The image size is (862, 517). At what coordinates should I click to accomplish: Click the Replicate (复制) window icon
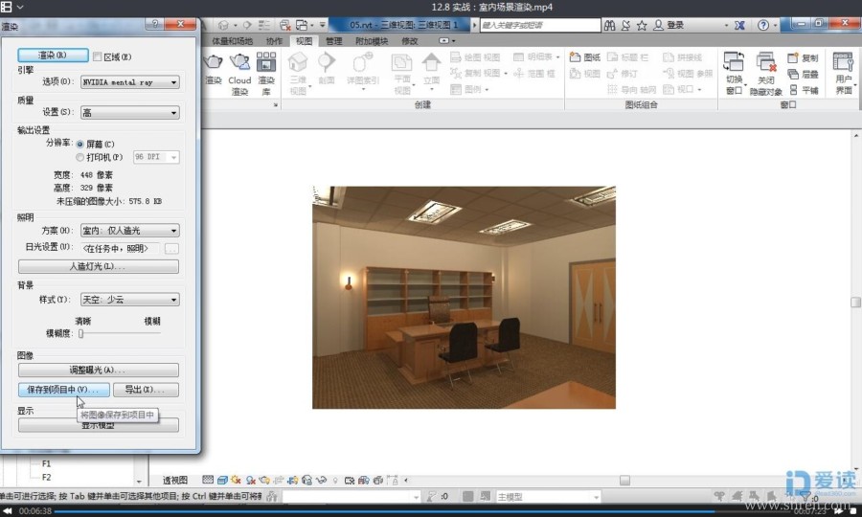click(x=793, y=57)
